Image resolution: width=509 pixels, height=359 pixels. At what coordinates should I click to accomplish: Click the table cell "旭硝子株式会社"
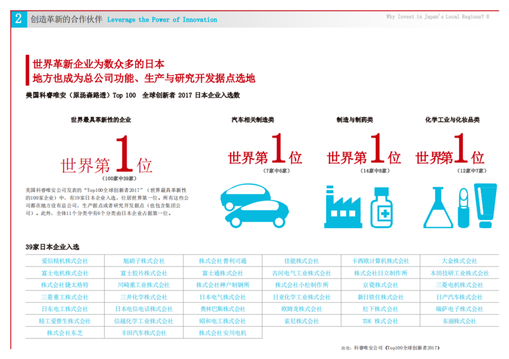[144, 261]
